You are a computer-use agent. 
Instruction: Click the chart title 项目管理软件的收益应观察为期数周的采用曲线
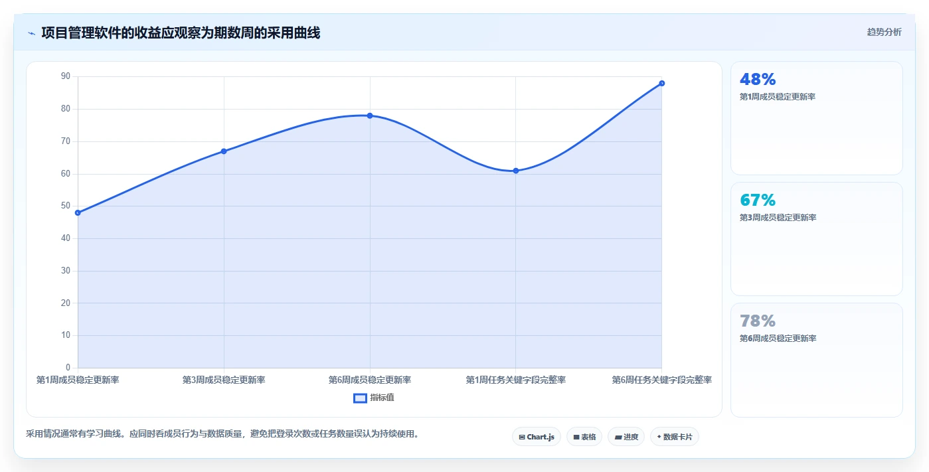[x=181, y=33]
